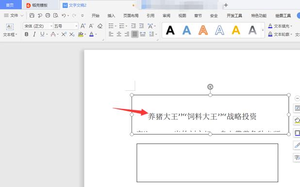
Task: Clear formatting with the eraser icon
Action: pos(100,26)
